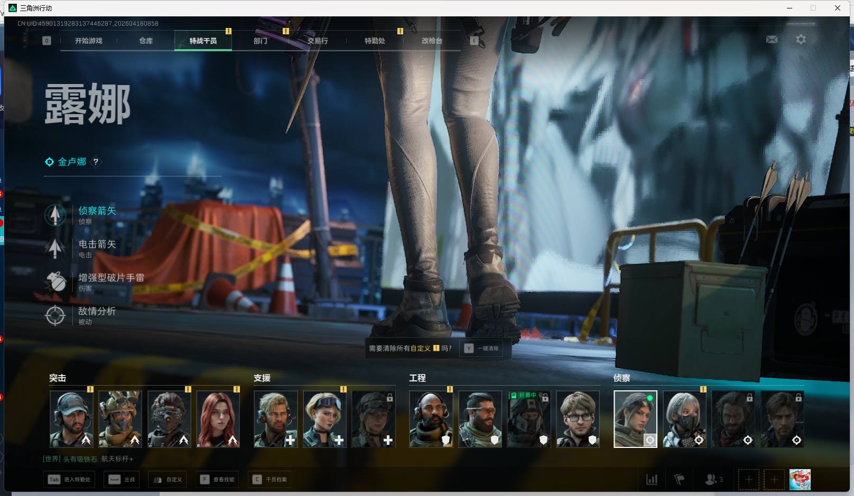Choose the white-haired masked operator in 侦察
Screen dimensions: 854x496
[684, 419]
